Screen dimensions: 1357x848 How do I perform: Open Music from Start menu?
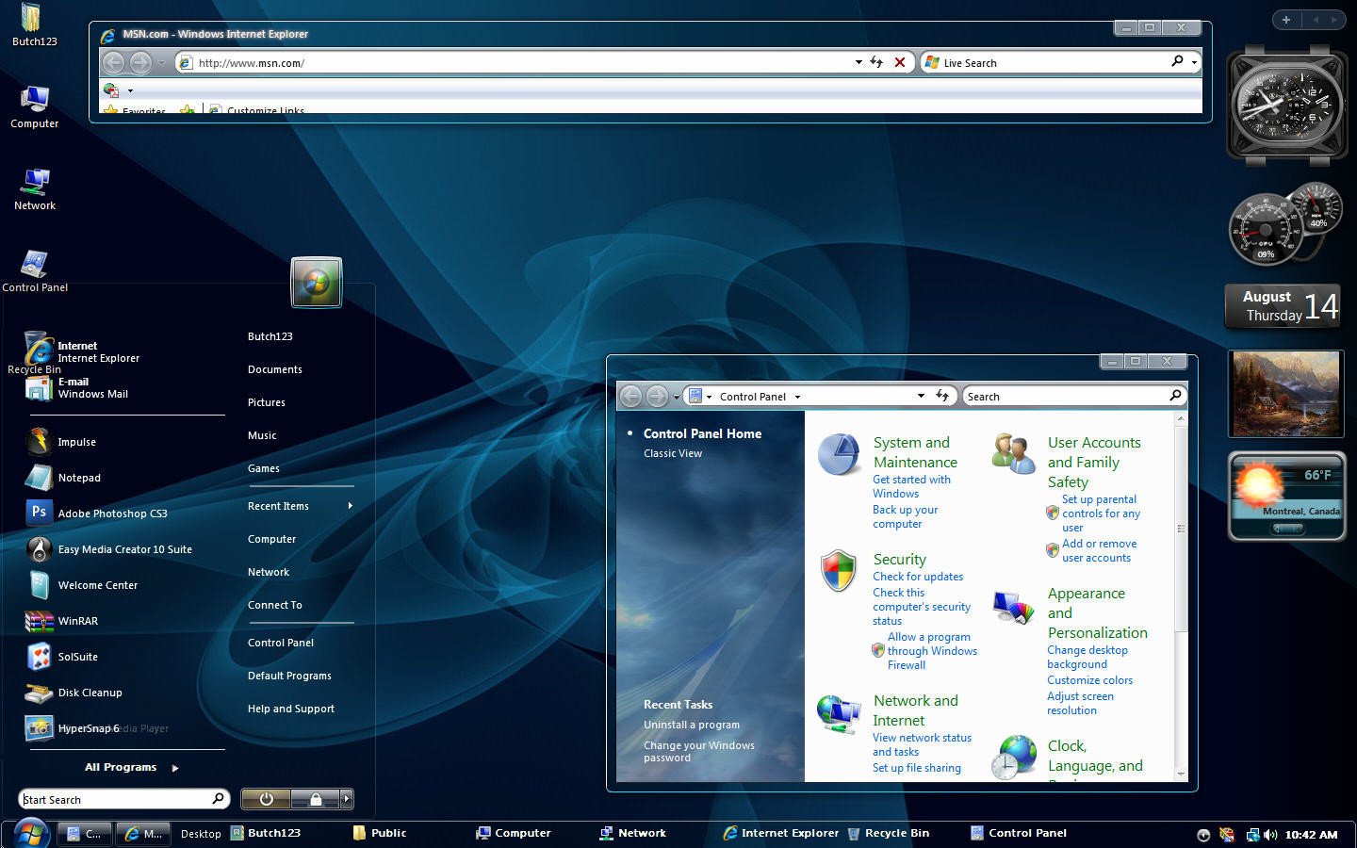(262, 435)
